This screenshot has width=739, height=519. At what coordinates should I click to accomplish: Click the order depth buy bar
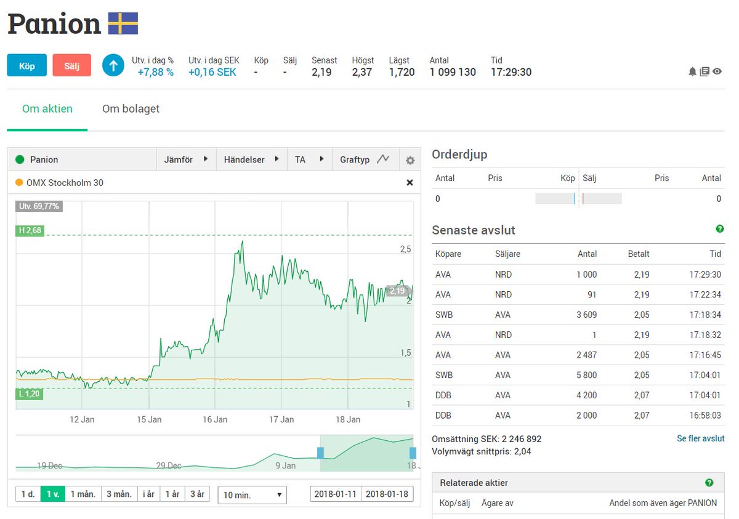555,198
